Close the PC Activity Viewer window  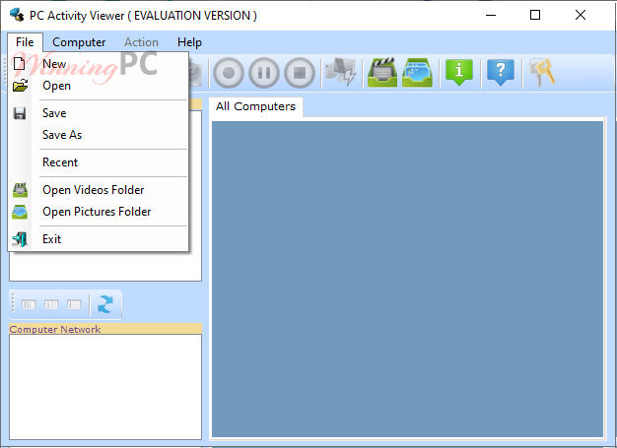580,16
